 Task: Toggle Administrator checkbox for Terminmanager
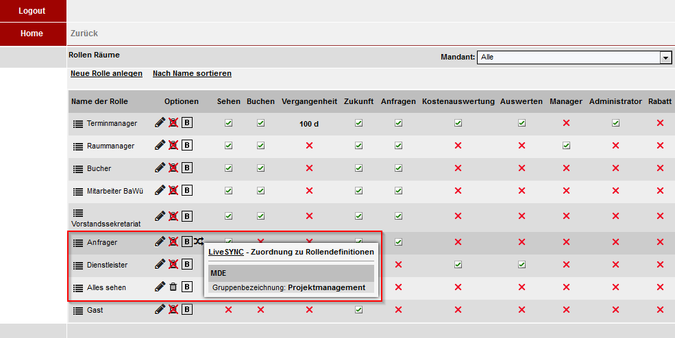(x=615, y=123)
